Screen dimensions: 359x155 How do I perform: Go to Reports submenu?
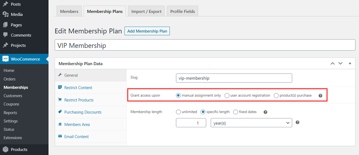(10, 112)
